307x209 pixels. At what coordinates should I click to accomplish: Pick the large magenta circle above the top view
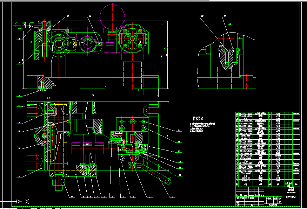click(x=112, y=16)
